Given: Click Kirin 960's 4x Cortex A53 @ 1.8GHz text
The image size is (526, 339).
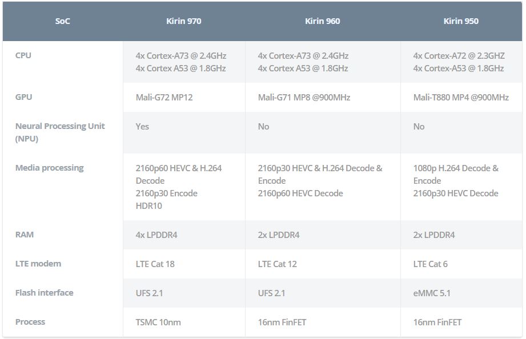Looking at the screenshot, I should coord(303,68).
